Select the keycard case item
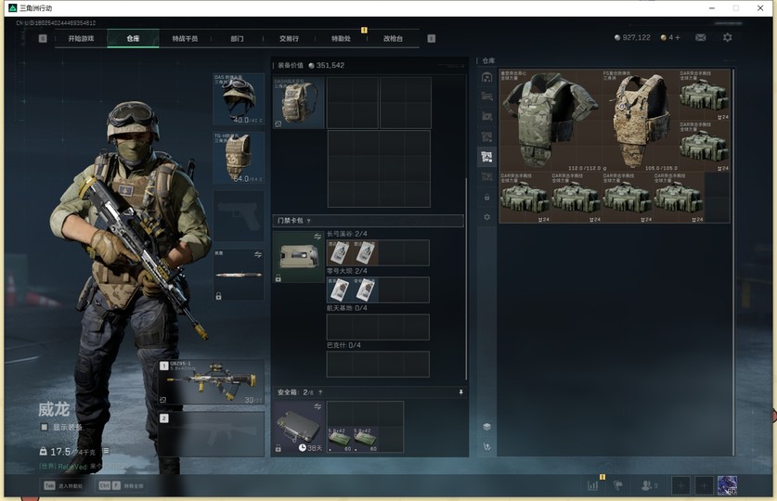The height and width of the screenshot is (501, 777). (x=299, y=256)
